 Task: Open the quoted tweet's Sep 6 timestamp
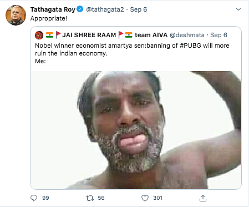pos(218,35)
